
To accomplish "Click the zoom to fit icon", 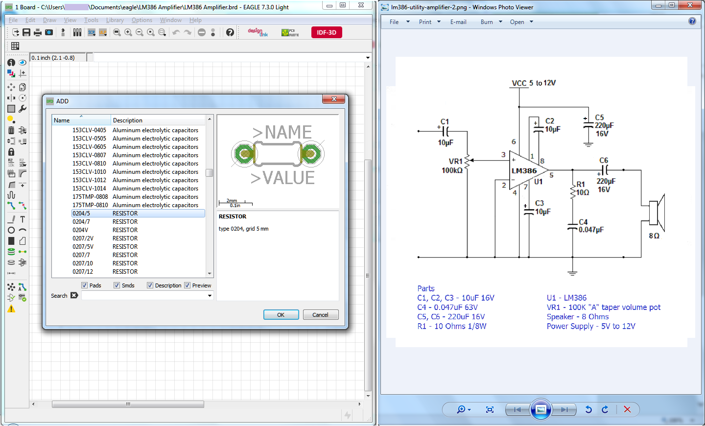I will click(x=117, y=32).
